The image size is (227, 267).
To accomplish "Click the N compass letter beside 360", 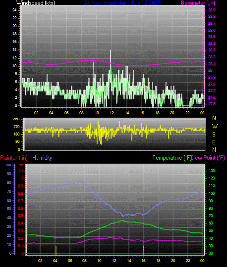I will (214, 118).
